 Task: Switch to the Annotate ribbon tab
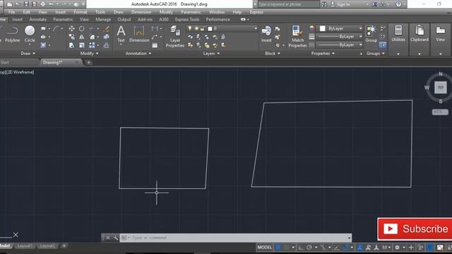click(37, 19)
